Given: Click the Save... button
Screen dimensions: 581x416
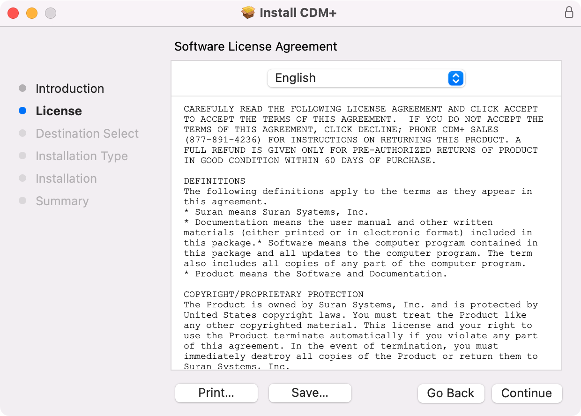Looking at the screenshot, I should (x=310, y=393).
